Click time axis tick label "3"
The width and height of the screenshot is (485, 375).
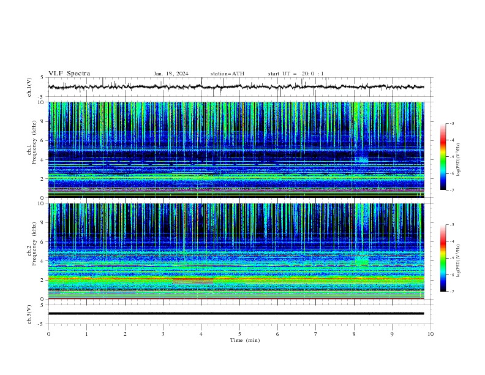163,334
